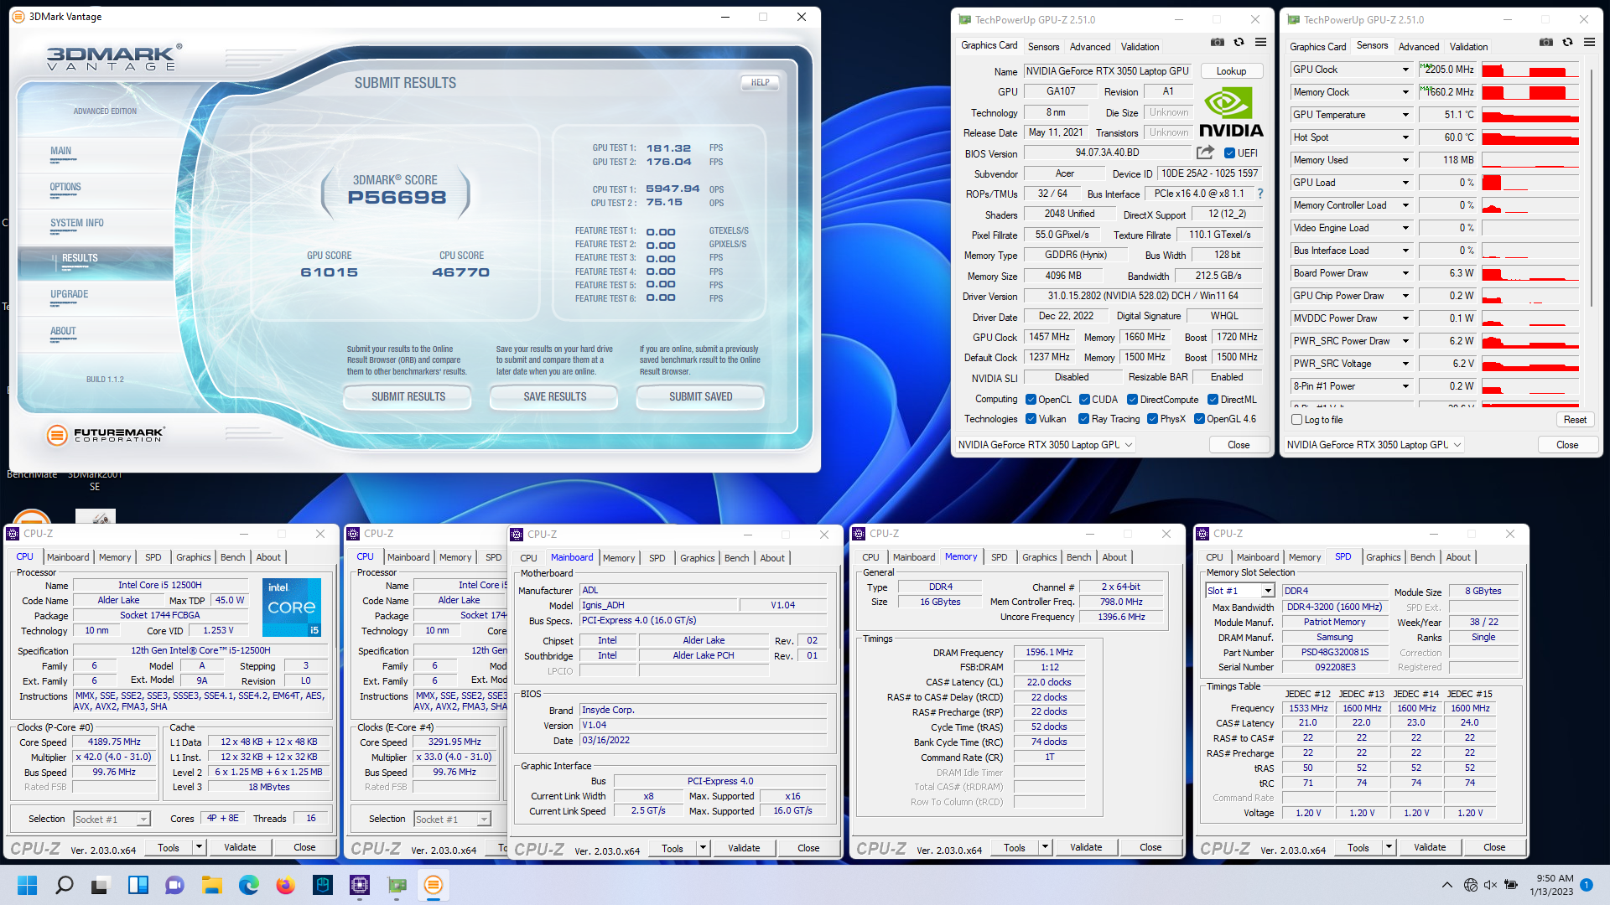Viewport: 1610px width, 905px height.
Task: Toggle the DirectML checkbox
Action: (1213, 400)
